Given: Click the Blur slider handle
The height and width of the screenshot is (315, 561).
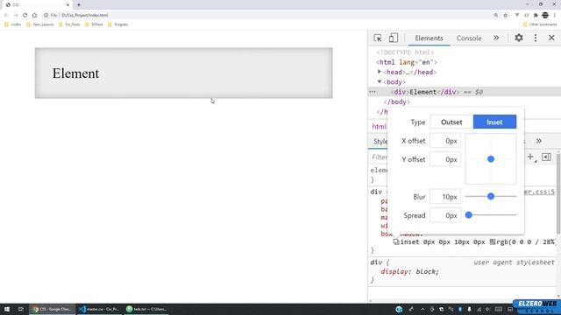Looking at the screenshot, I should click(491, 196).
